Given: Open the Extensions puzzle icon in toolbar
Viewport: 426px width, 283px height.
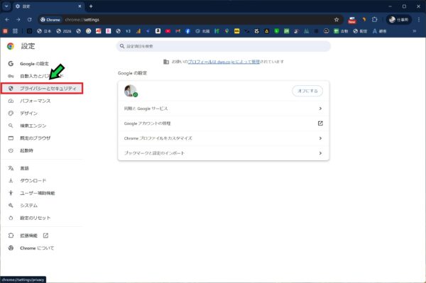Looking at the screenshot, I should 375,20.
